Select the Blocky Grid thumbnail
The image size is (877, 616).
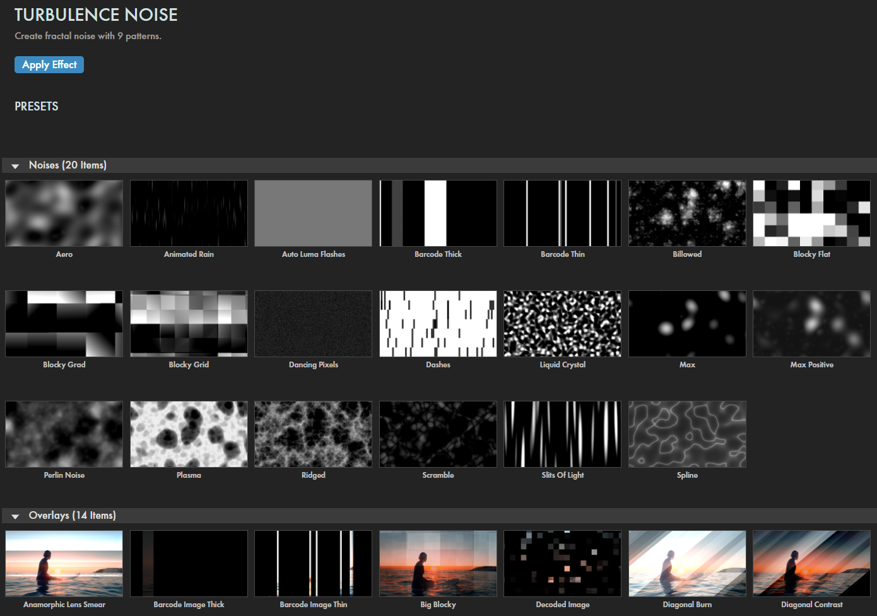(x=189, y=324)
